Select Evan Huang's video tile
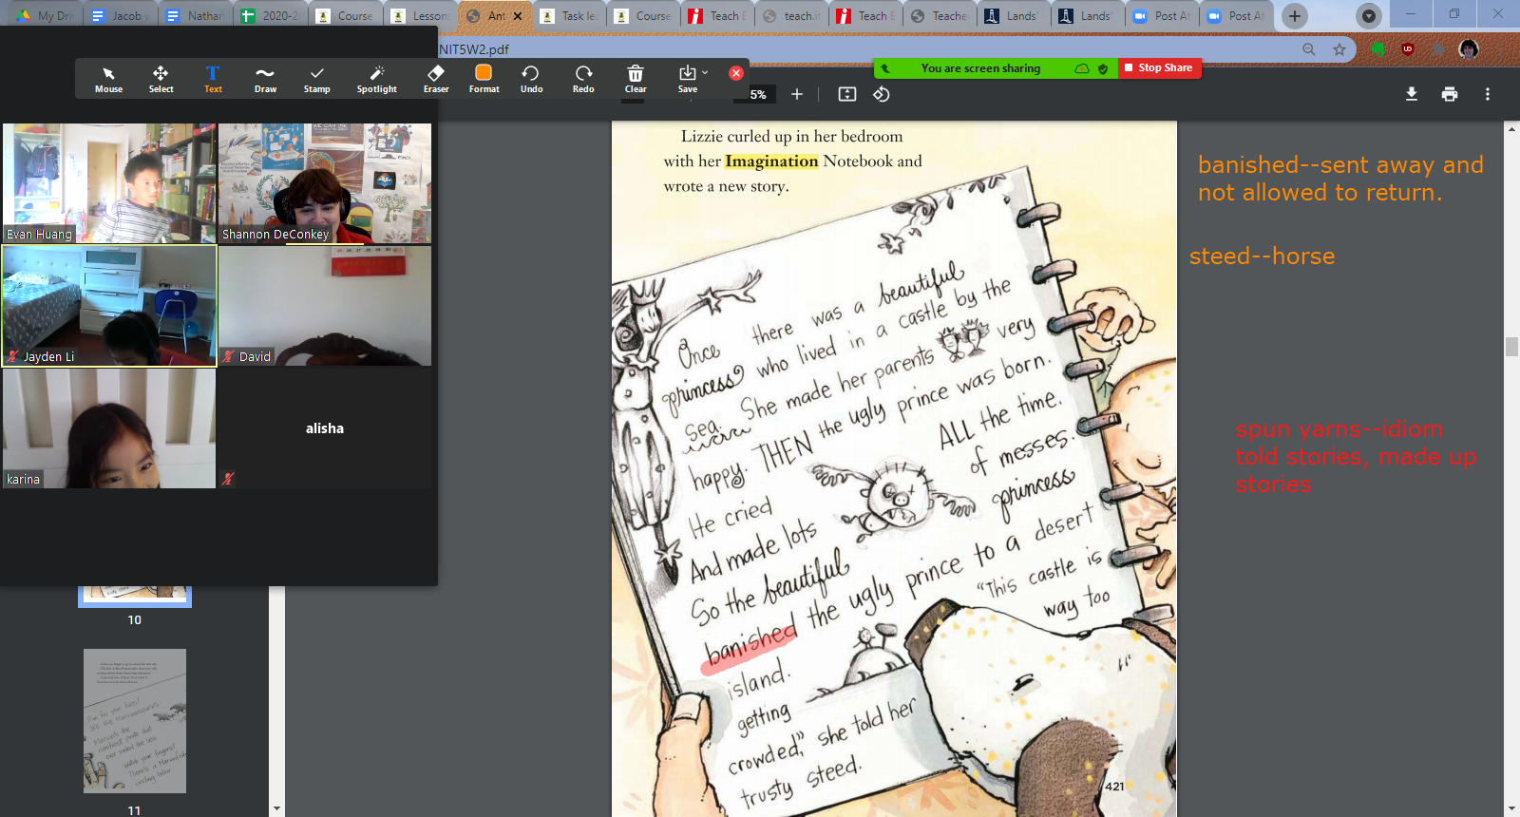This screenshot has height=817, width=1520. click(109, 183)
